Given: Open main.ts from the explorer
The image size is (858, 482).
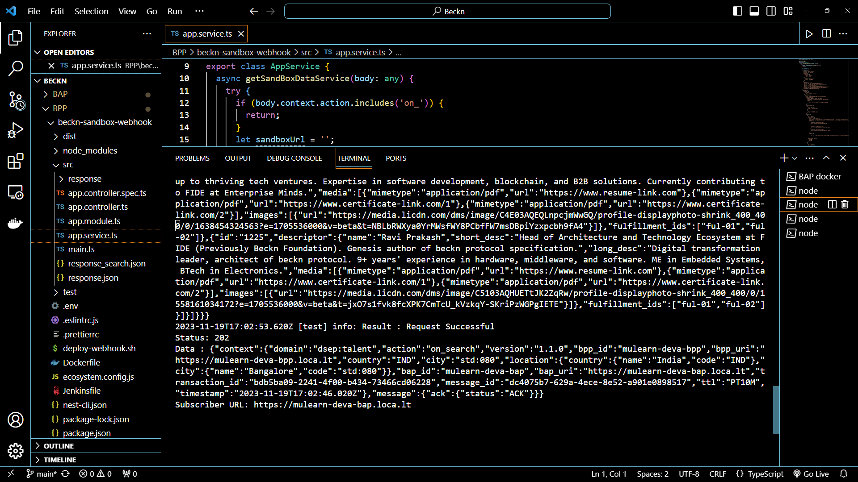Looking at the screenshot, I should point(81,249).
